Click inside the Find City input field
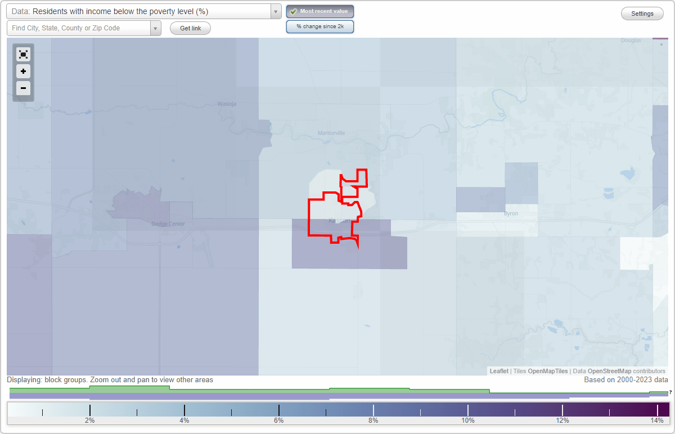Screen dimensions: 675x434 pos(79,28)
